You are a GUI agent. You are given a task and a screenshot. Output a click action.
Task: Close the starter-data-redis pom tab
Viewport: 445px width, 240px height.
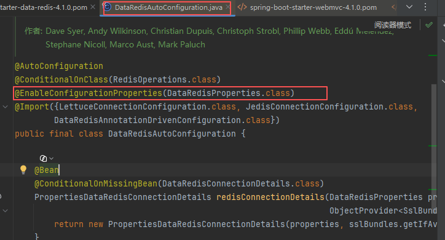[93, 7]
